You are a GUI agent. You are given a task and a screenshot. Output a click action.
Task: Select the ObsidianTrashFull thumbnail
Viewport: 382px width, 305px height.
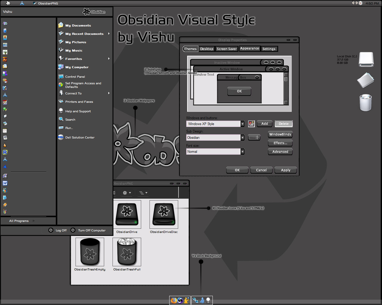(x=127, y=252)
